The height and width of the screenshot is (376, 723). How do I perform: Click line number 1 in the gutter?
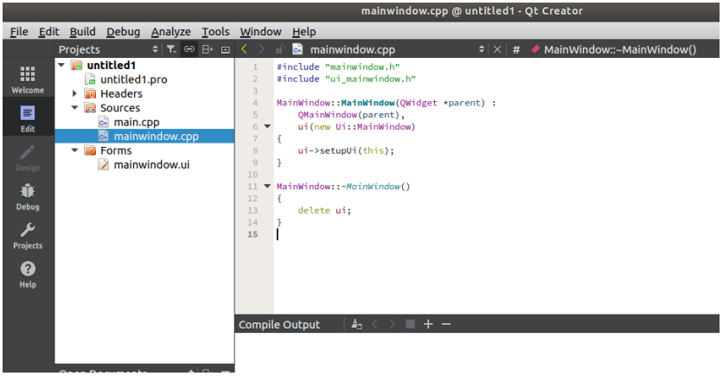pos(255,67)
